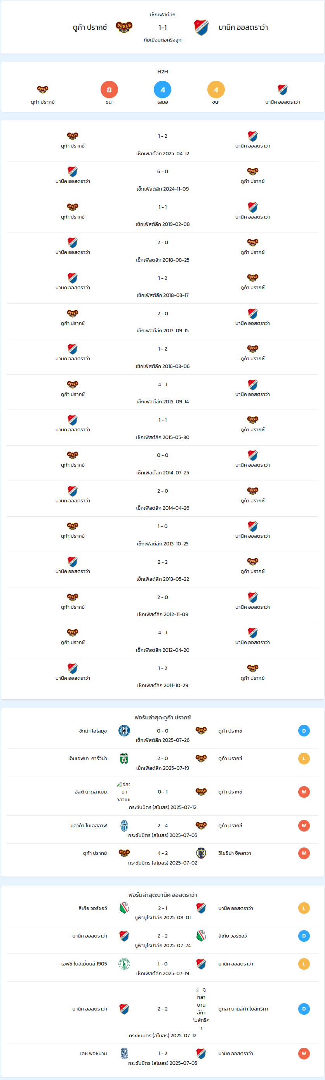Click the D badge for 2025-07-26 match
The width and height of the screenshot is (325, 1080).
304,731
